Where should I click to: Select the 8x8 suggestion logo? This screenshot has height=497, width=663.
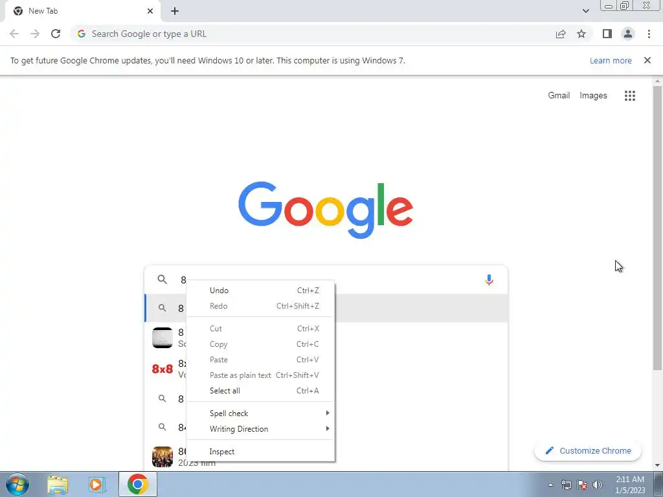click(x=163, y=369)
